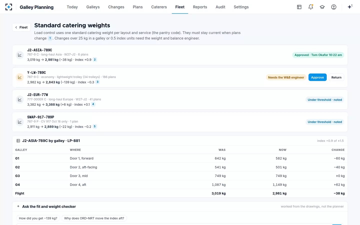Image resolution: width=360 pixels, height=225 pixels.
Task: Open the sparkle assistant icon
Action: pyautogui.click(x=350, y=7)
